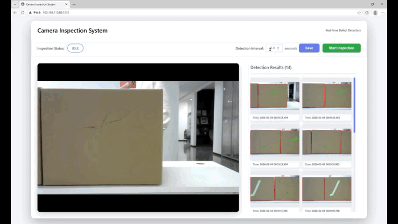Screen dimensions: 398x224
Task: Open the tab search chevron
Action: click(x=15, y=4)
